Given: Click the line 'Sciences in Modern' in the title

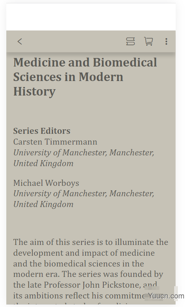Looking at the screenshot, I should [68, 77].
